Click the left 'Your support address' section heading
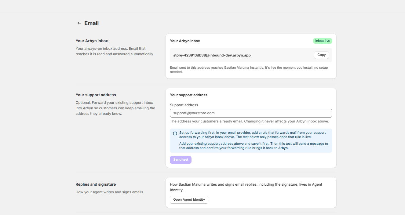Screen dimensions: 405x215 (96, 95)
